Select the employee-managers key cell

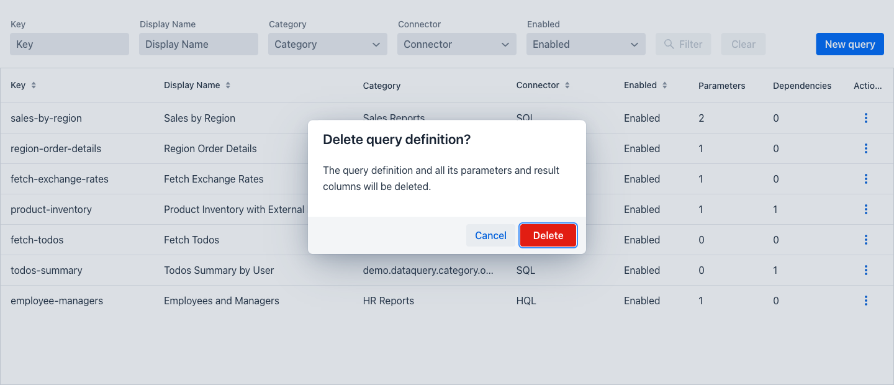click(x=56, y=301)
